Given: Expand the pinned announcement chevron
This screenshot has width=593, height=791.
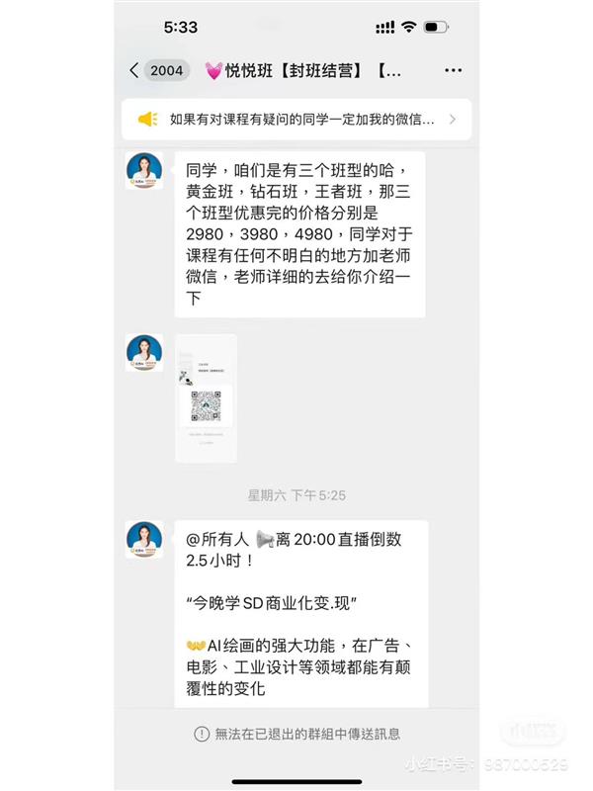Looking at the screenshot, I should coord(453,120).
